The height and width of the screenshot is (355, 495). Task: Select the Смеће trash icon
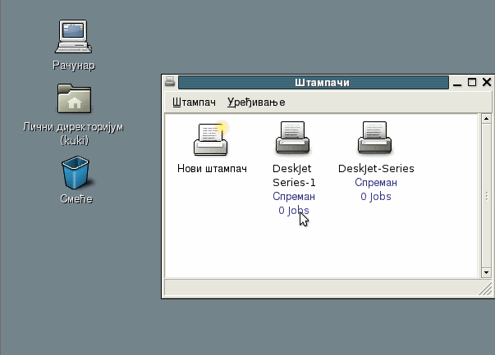(x=76, y=172)
